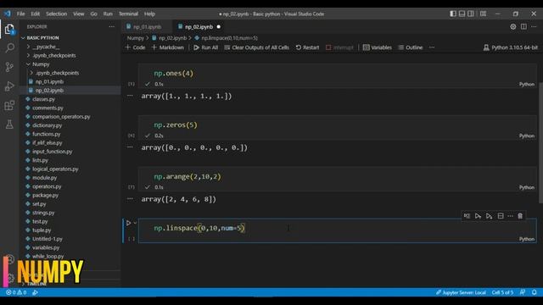This screenshot has width=543, height=305.
Task: Open the Selection menu
Action: [57, 14]
